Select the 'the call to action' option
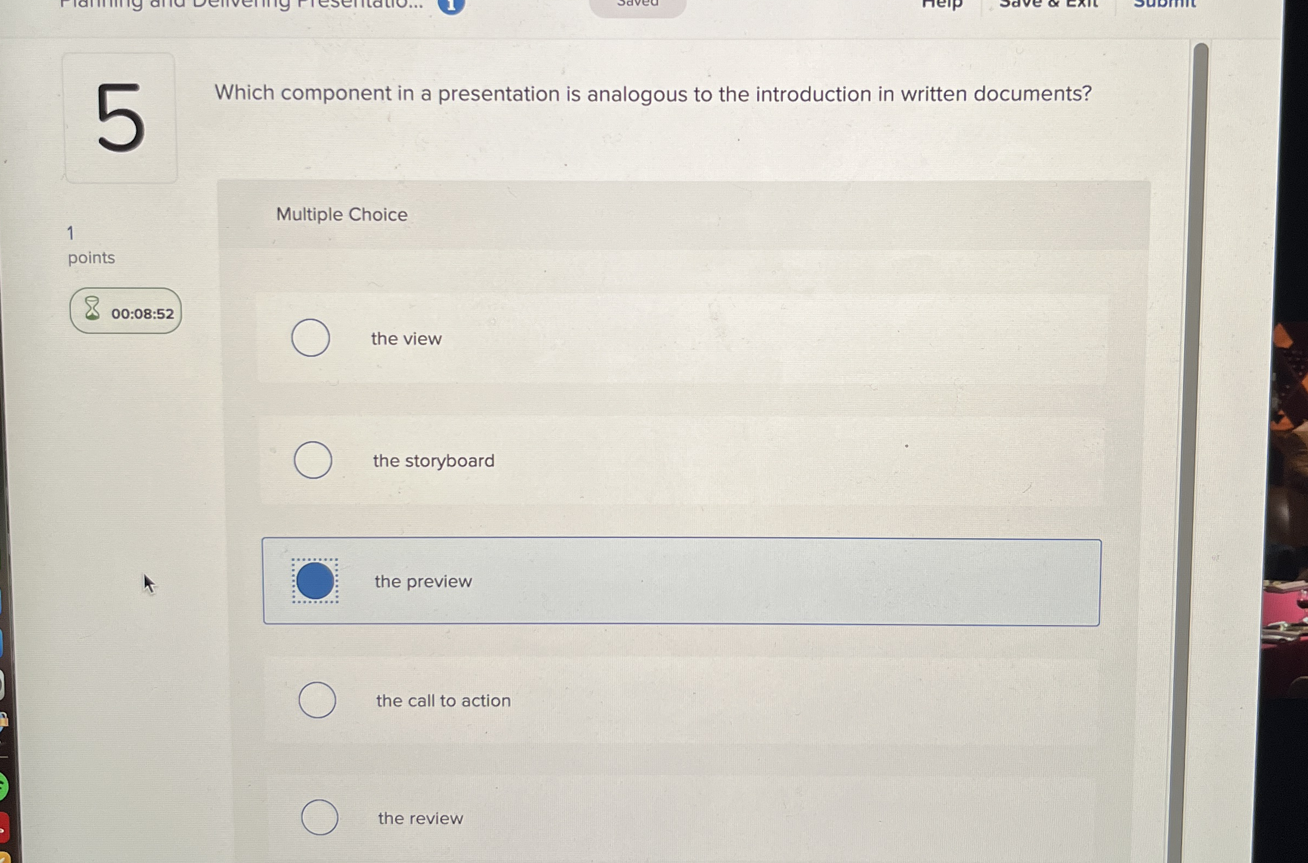This screenshot has width=1308, height=863. tap(316, 701)
